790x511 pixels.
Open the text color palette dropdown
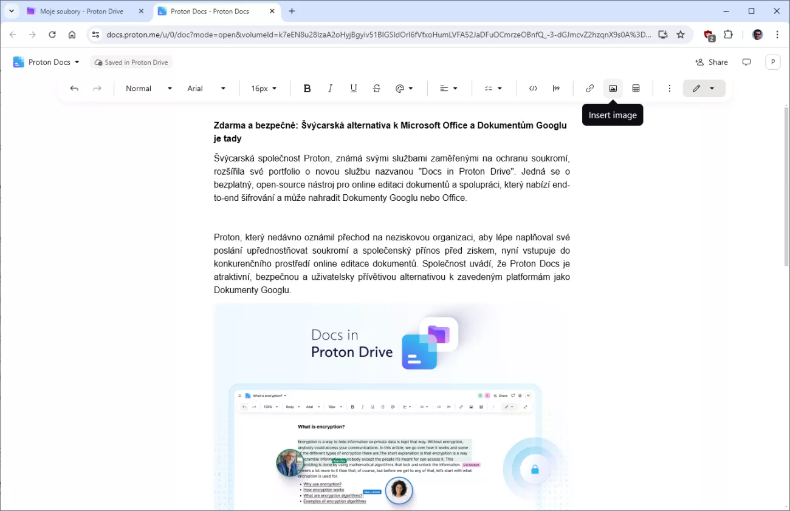coord(404,89)
